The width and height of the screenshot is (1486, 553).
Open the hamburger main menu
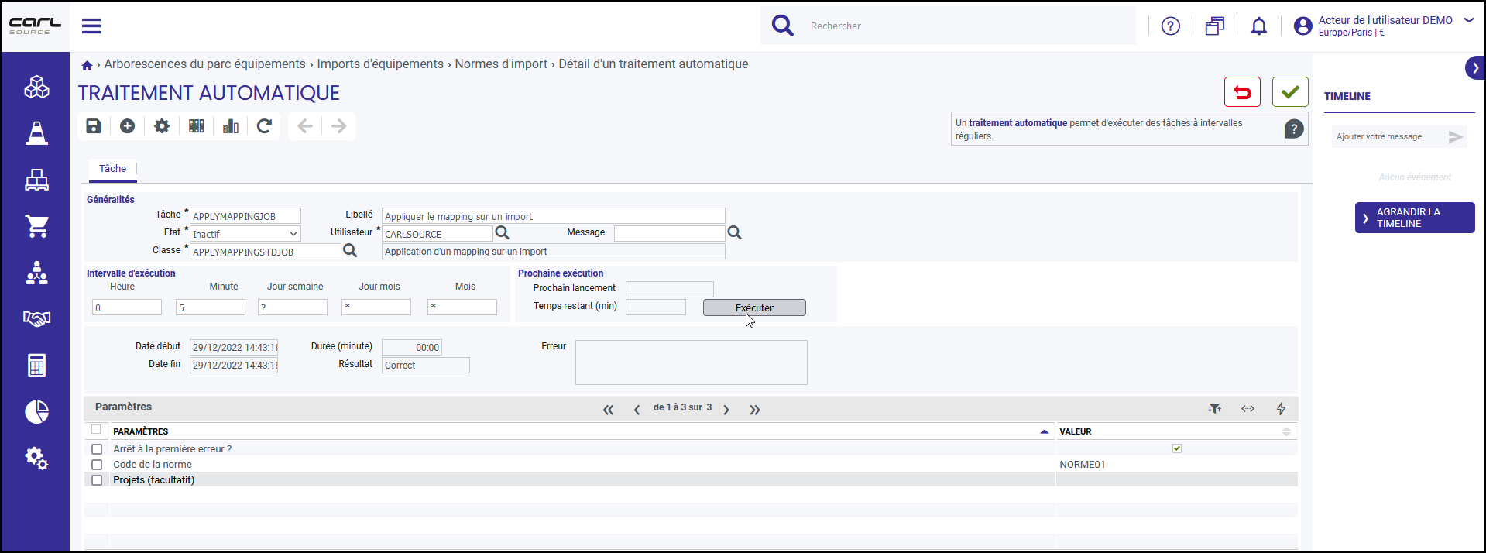pyautogui.click(x=91, y=26)
